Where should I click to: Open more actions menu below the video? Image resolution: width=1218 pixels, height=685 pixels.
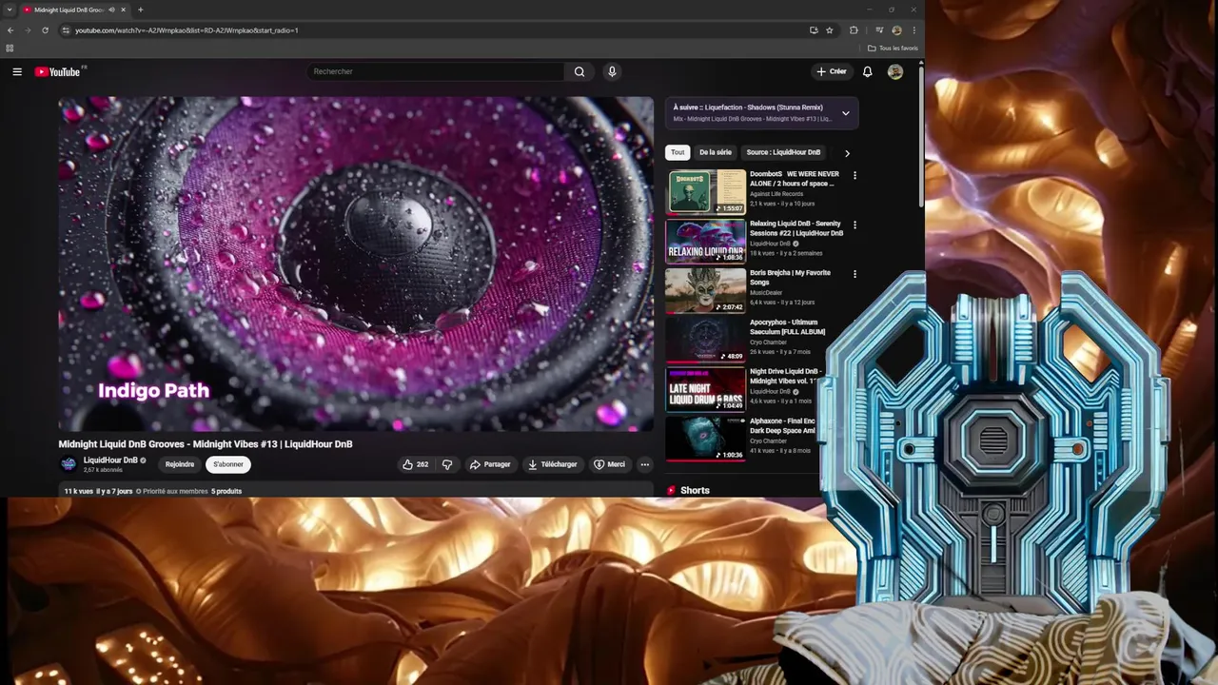pos(644,464)
